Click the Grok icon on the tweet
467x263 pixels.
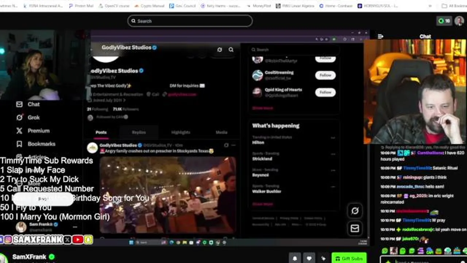tap(226, 145)
